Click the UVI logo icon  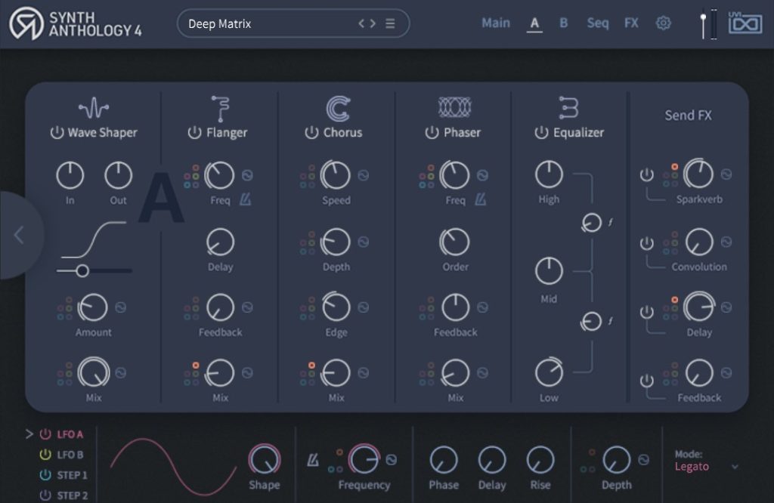pos(745,23)
